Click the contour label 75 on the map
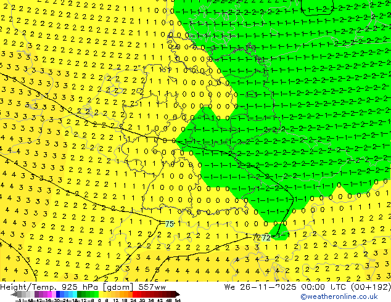The width and height of the screenshot is (391, 302). 170,224
